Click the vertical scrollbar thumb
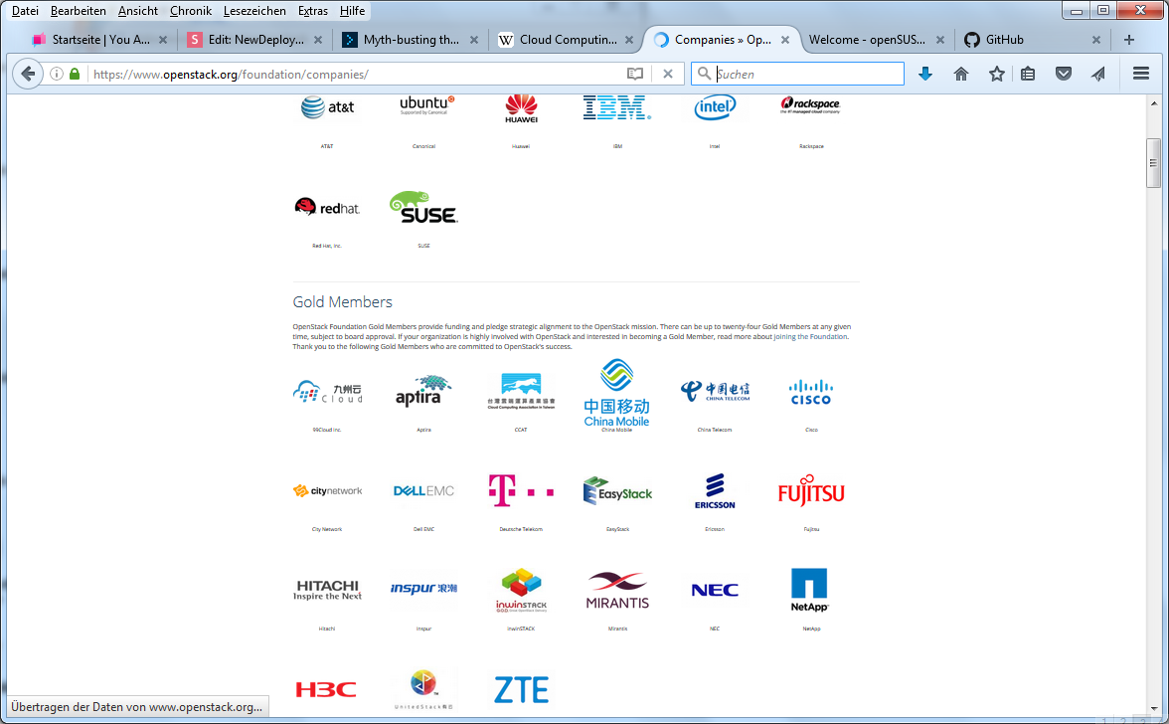Screen dimensions: 1169x724 pyautogui.click(x=1153, y=162)
